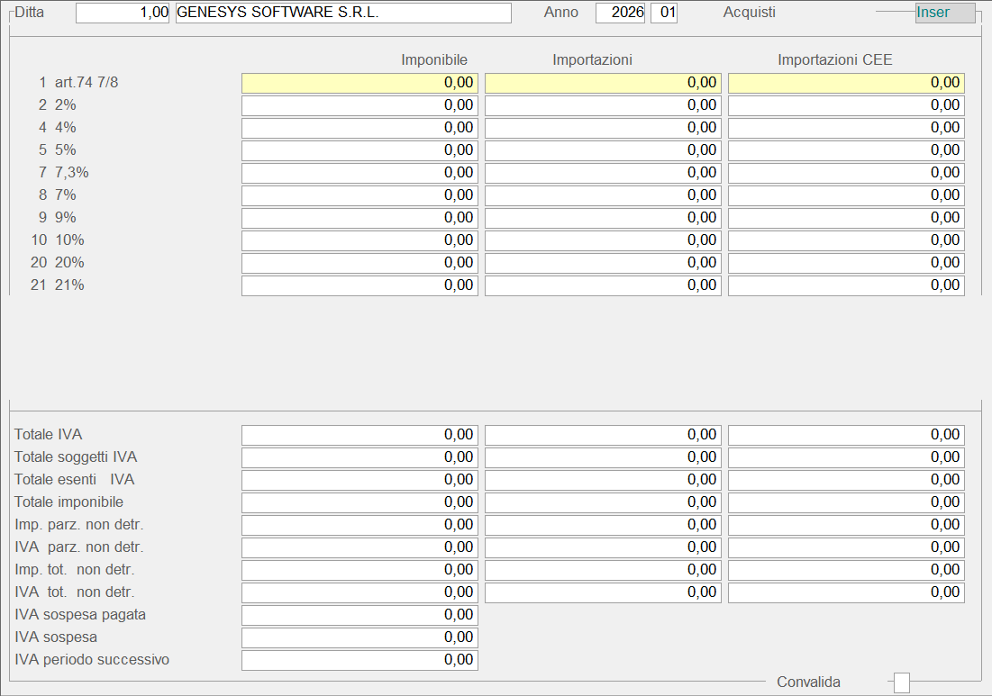Tick the Convalida checkbox
The width and height of the screenshot is (992, 696).
[901, 683]
